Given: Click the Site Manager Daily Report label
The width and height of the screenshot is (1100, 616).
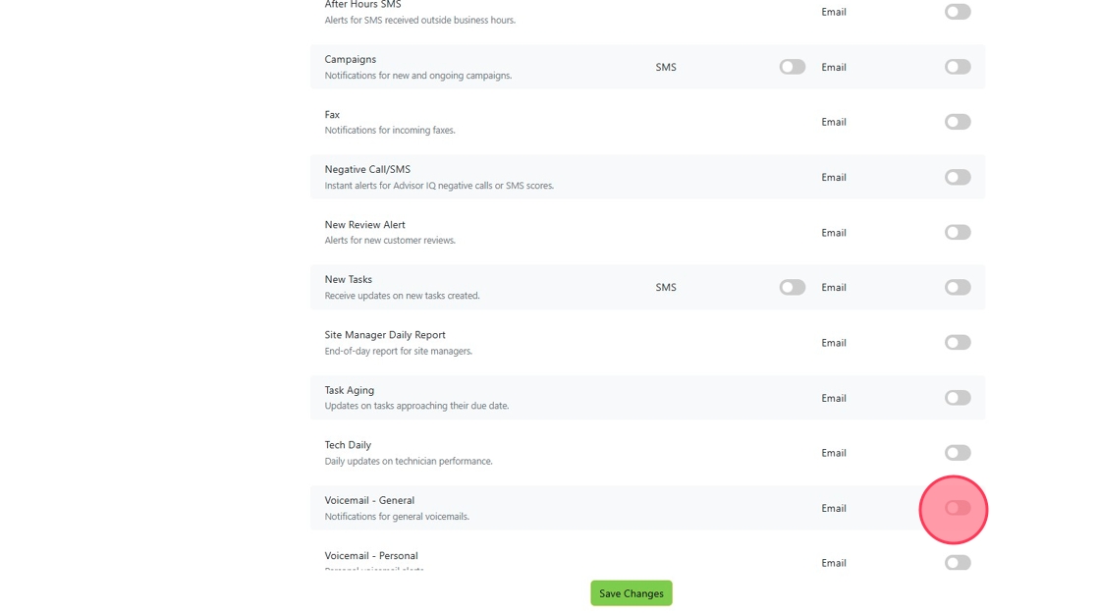Looking at the screenshot, I should click(384, 335).
